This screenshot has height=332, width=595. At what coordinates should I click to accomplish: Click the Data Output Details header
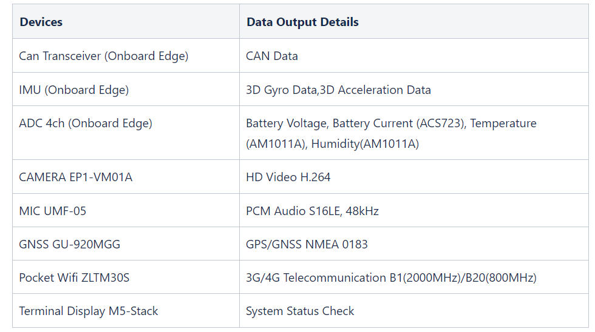pos(302,22)
